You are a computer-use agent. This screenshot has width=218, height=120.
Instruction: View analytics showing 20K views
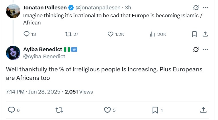point(152,34)
